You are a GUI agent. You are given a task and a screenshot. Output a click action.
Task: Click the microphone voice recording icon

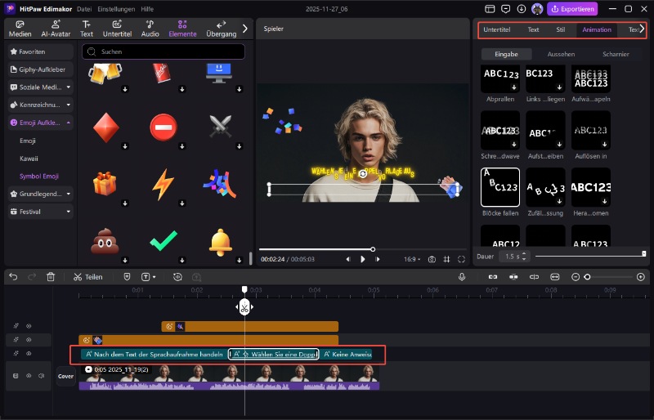[x=462, y=277]
